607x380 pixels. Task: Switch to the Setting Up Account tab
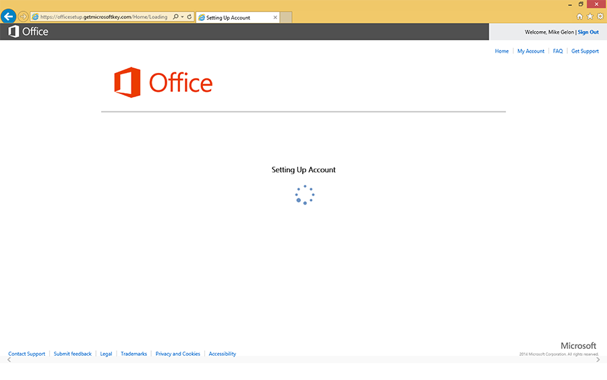pyautogui.click(x=237, y=18)
